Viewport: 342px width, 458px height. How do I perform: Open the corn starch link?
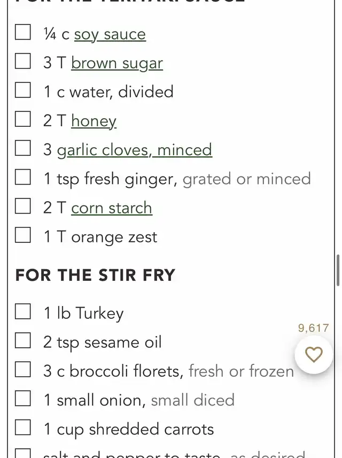(x=112, y=208)
